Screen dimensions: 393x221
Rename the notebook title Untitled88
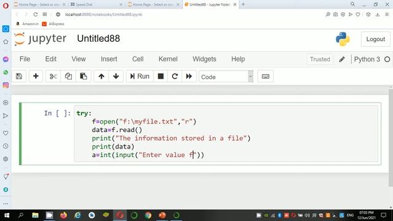(98, 39)
